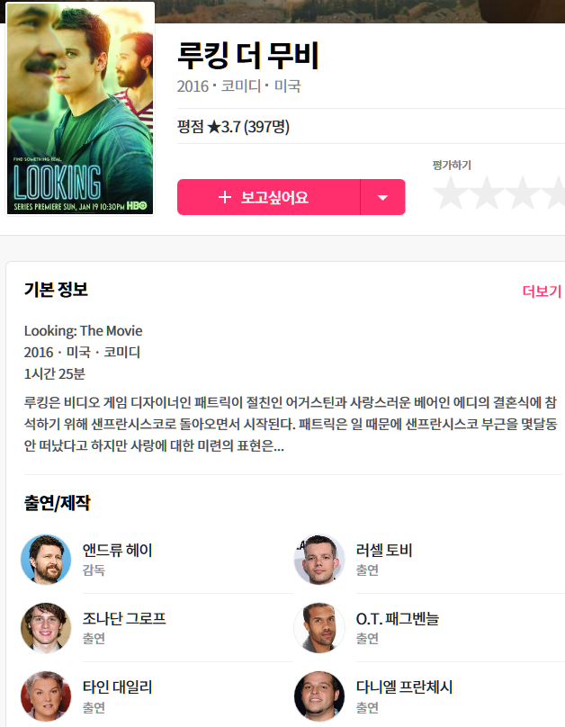The height and width of the screenshot is (727, 565).
Task: Open 타인 대일리 profile photo
Action: click(46, 696)
